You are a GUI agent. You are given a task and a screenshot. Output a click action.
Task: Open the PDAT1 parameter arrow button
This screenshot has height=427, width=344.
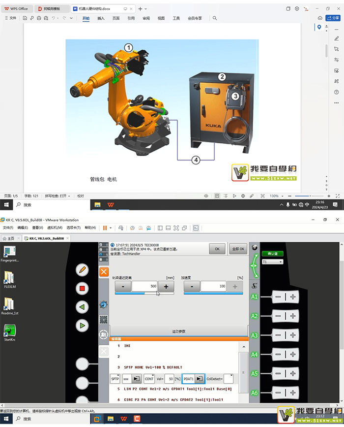pos(200,379)
